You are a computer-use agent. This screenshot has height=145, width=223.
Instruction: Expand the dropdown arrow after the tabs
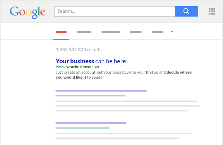click(172, 32)
